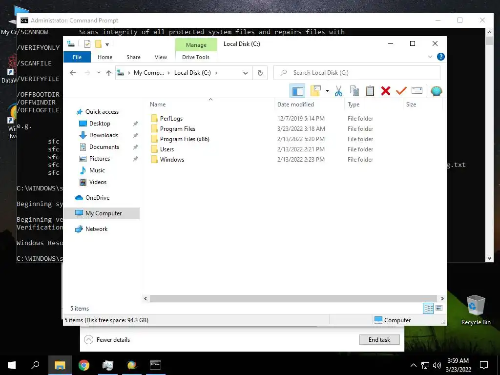Click End task in Task Manager
The image size is (500, 375).
[x=379, y=340]
